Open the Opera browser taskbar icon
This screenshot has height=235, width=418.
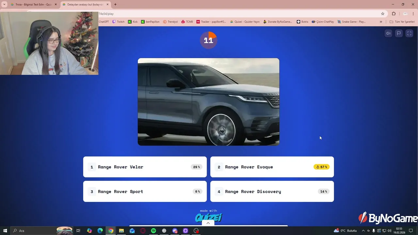coord(143,231)
